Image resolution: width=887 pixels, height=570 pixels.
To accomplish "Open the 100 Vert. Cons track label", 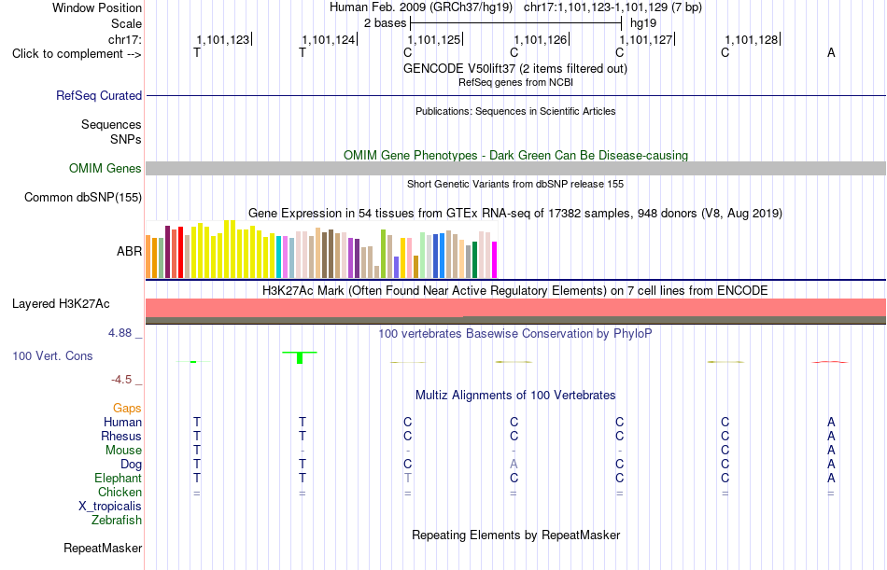I will (x=52, y=355).
